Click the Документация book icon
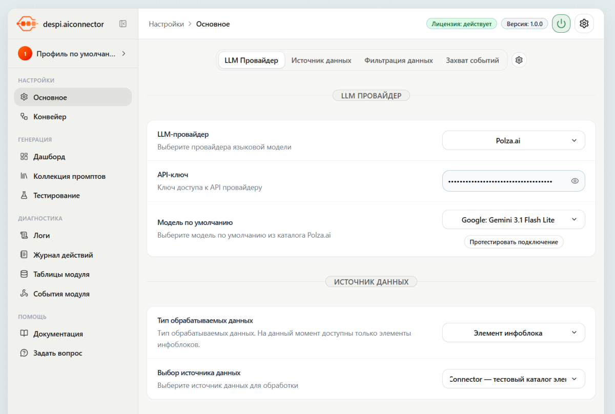 pos(24,334)
